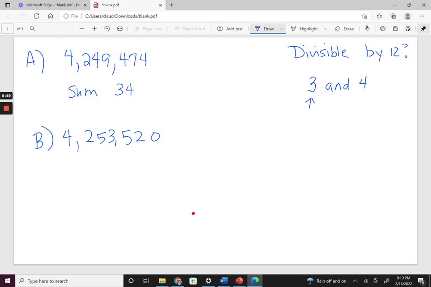Refresh the current page
This screenshot has height=287, width=431.
click(36, 16)
